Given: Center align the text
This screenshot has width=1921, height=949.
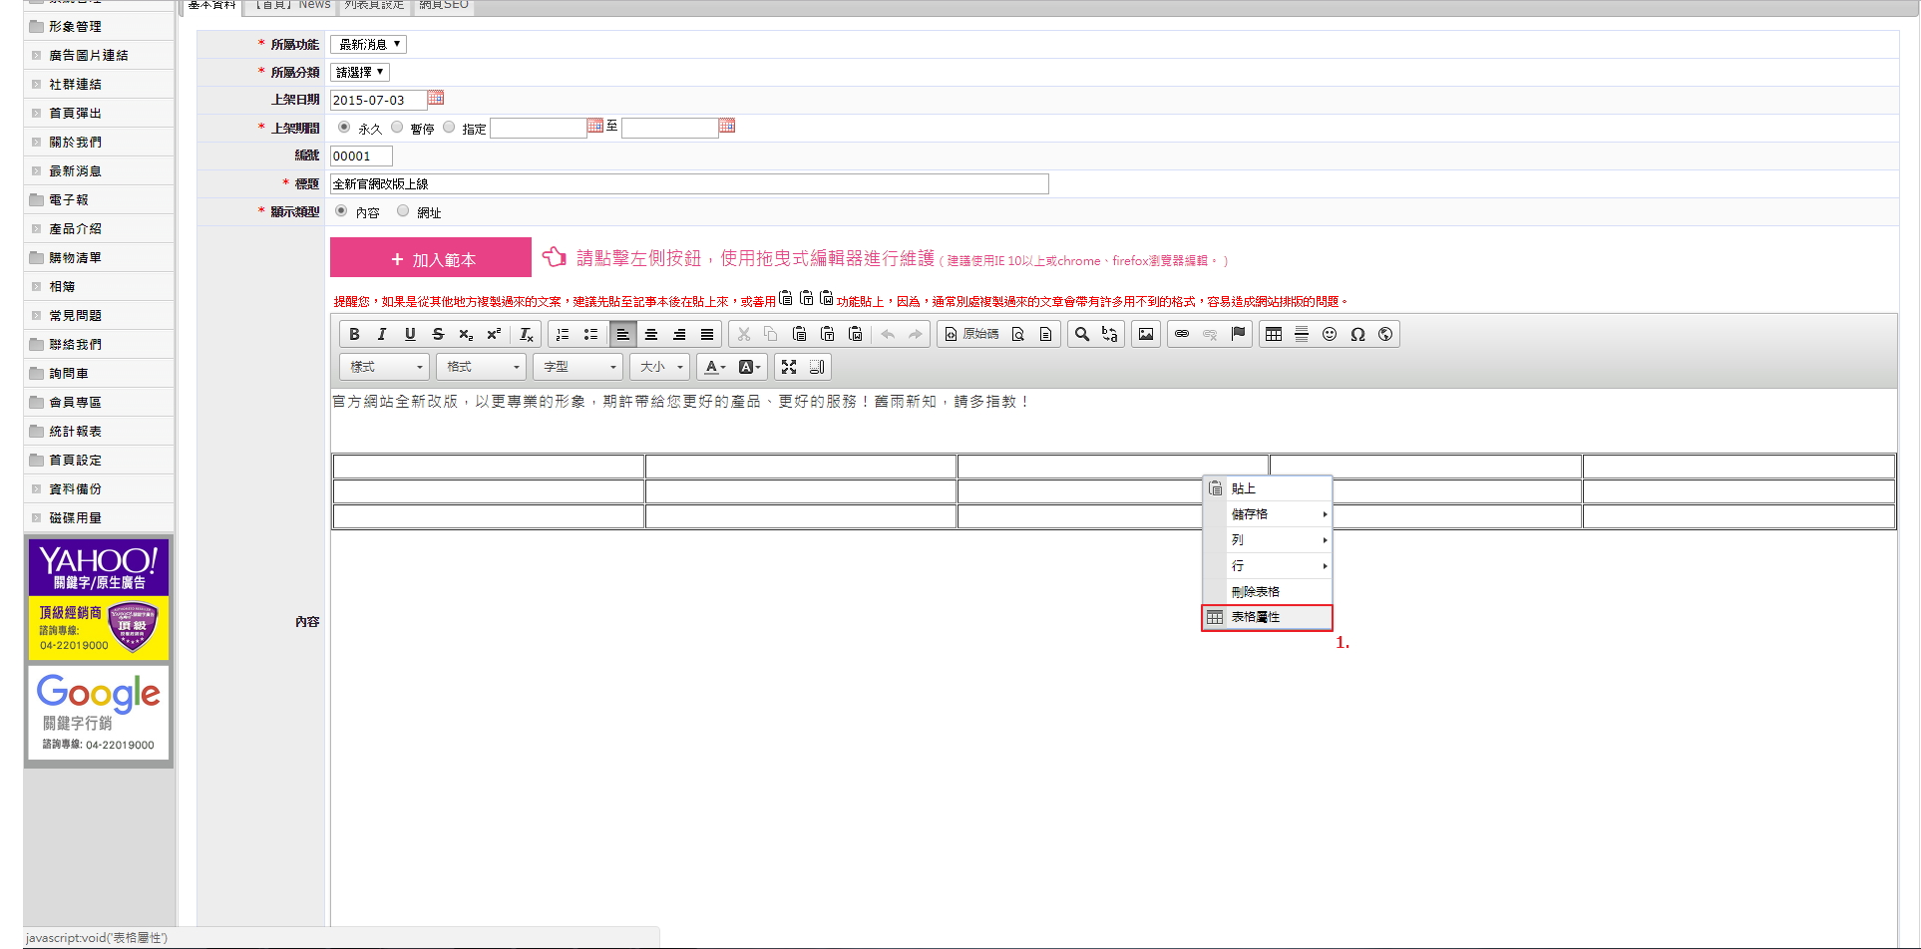Looking at the screenshot, I should pos(651,334).
